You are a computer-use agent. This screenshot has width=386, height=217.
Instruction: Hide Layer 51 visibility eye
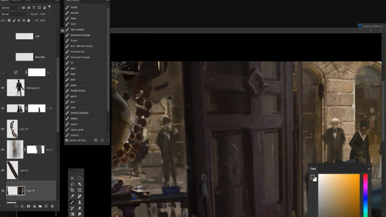(3, 170)
